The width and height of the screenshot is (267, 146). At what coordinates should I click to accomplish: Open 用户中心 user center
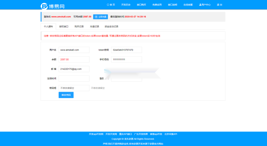click(x=205, y=5)
